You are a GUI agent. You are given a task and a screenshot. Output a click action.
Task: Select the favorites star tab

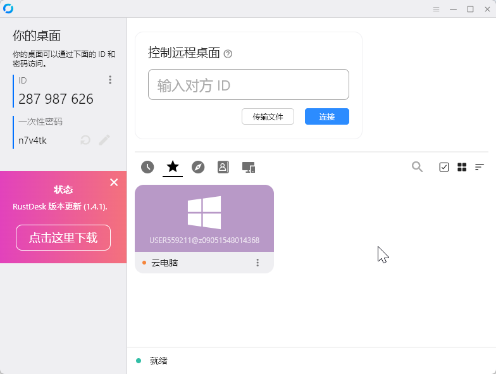click(x=173, y=166)
